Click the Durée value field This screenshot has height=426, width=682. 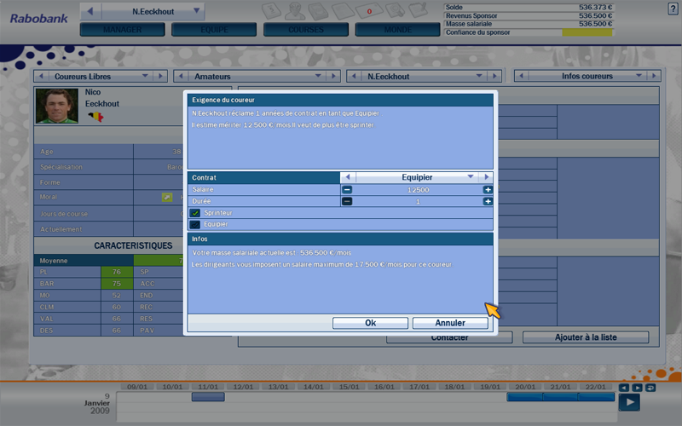[x=418, y=201]
